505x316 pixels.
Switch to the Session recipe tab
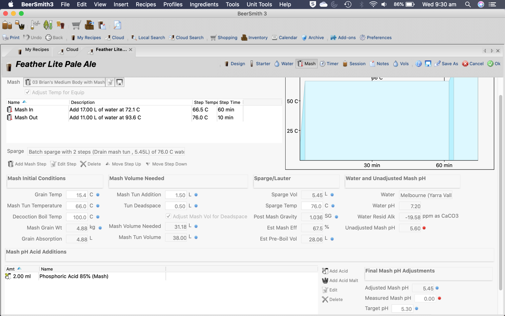tap(354, 64)
